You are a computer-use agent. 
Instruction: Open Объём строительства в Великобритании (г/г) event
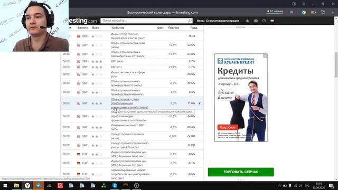[128, 54]
